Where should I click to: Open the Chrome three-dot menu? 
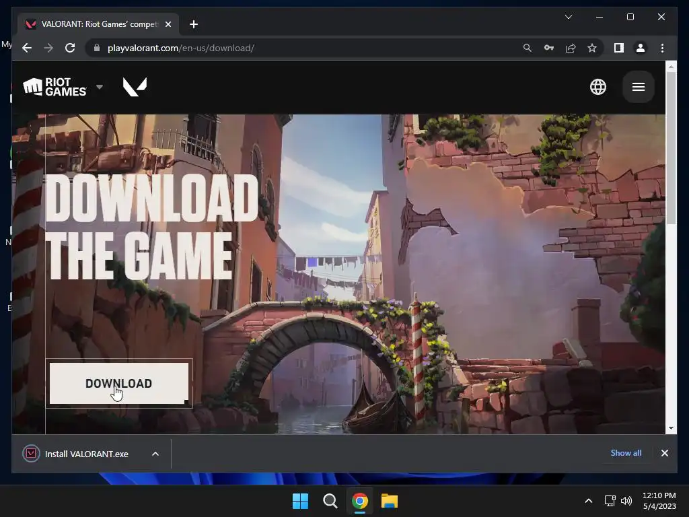click(x=662, y=48)
